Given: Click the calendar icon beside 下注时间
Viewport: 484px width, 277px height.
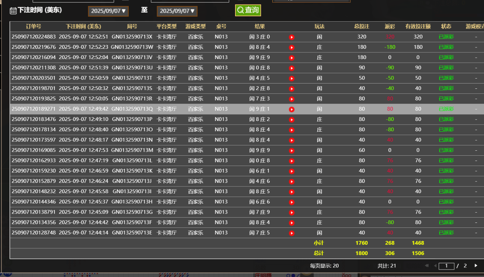Looking at the screenshot, I should [x=13, y=11].
